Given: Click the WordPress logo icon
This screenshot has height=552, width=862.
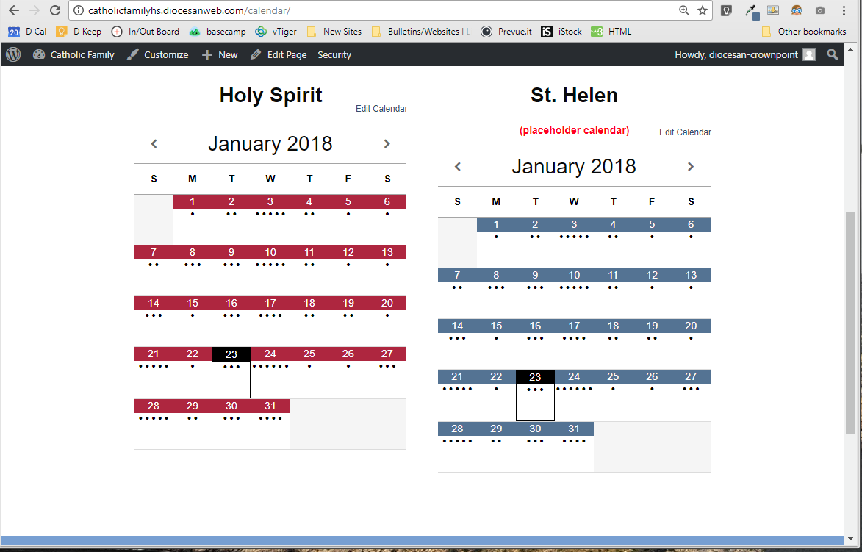Looking at the screenshot, I should [x=12, y=54].
